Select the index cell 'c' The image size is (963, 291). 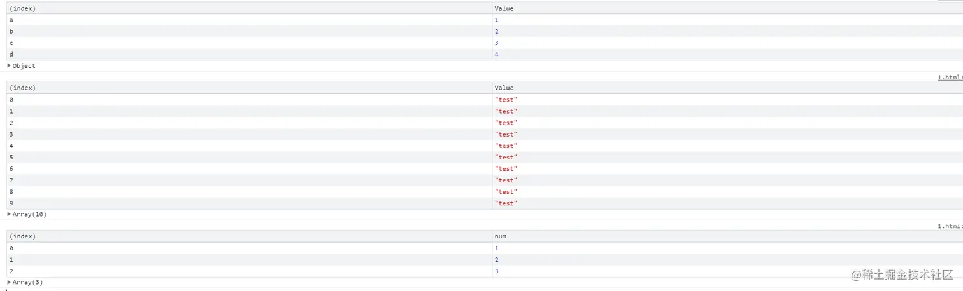[x=11, y=43]
